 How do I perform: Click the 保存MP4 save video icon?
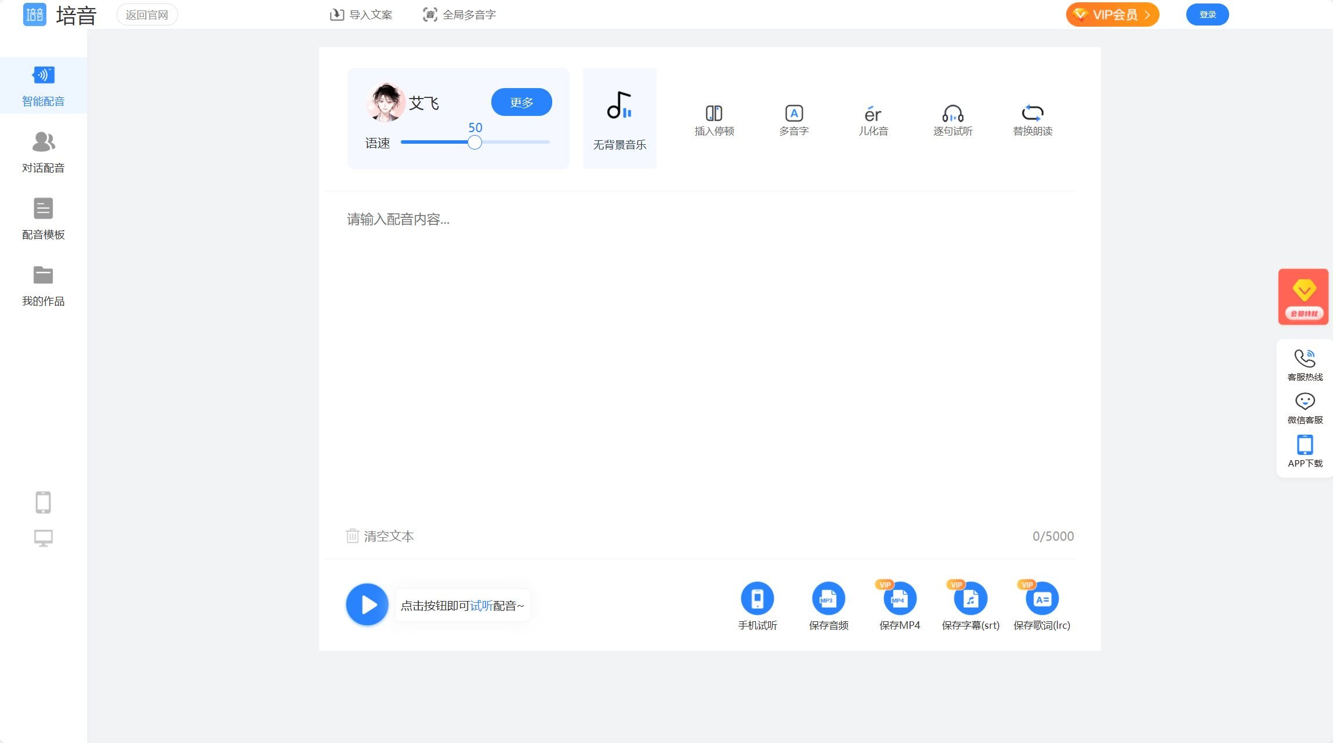point(899,604)
